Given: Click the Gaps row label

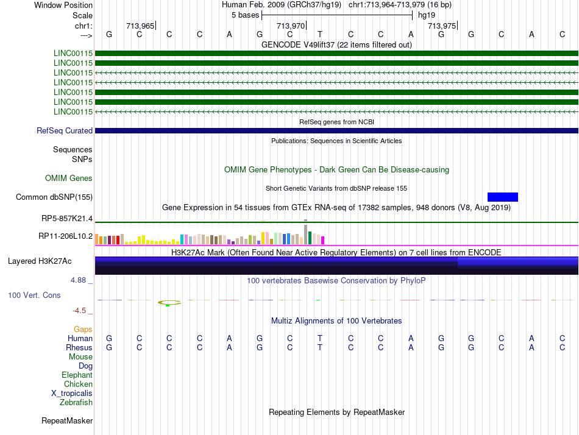Looking at the screenshot, I should click(x=83, y=329).
